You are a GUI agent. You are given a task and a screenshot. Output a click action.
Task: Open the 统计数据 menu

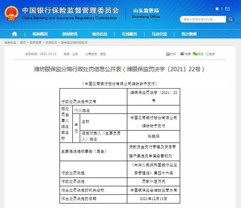tap(189, 34)
